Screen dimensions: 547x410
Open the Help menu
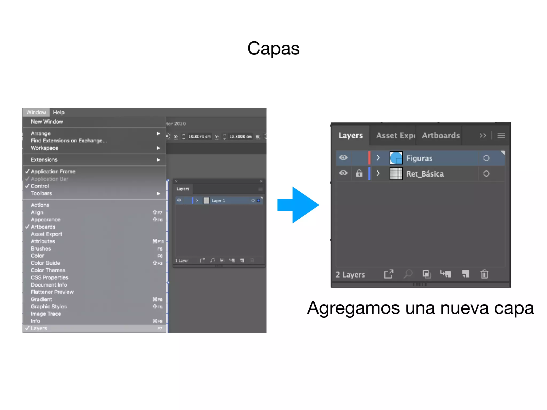[59, 112]
